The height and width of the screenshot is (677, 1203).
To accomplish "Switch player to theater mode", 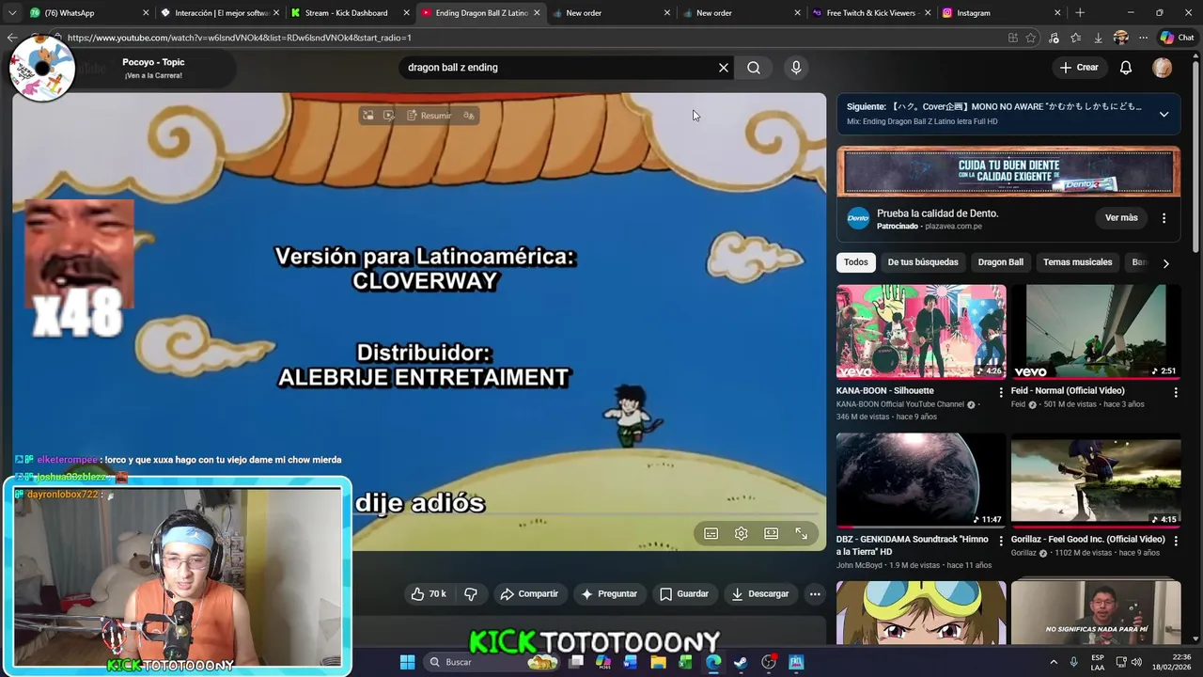I will coord(772,534).
